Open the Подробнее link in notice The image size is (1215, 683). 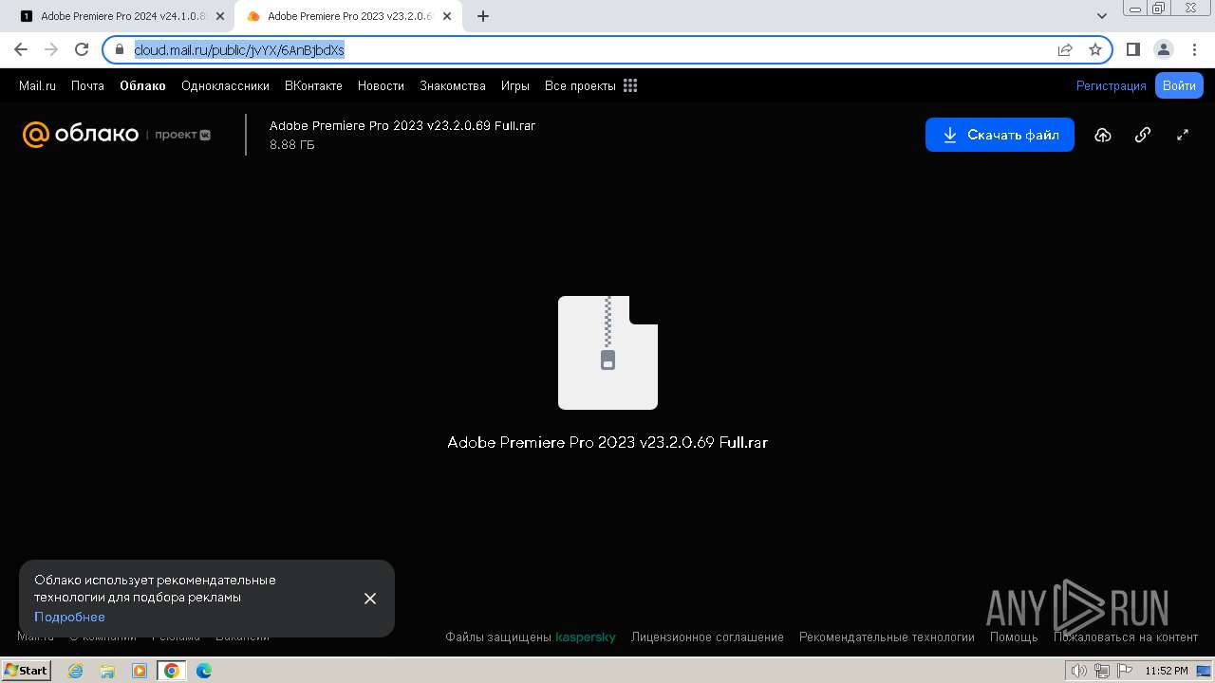tap(69, 617)
